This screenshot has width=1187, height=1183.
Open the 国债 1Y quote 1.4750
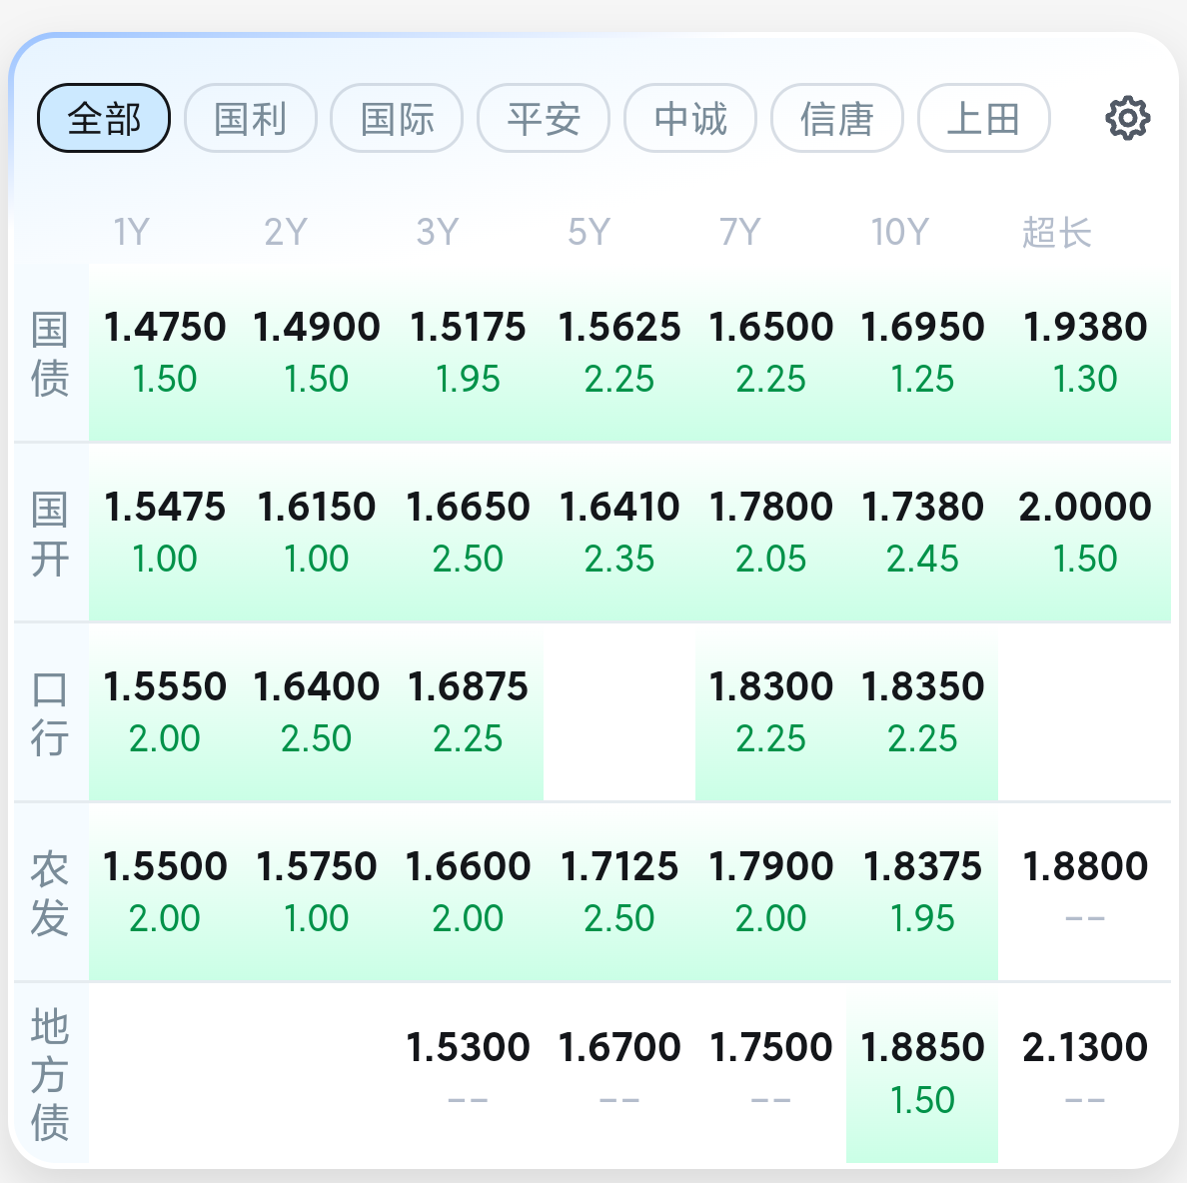165,328
